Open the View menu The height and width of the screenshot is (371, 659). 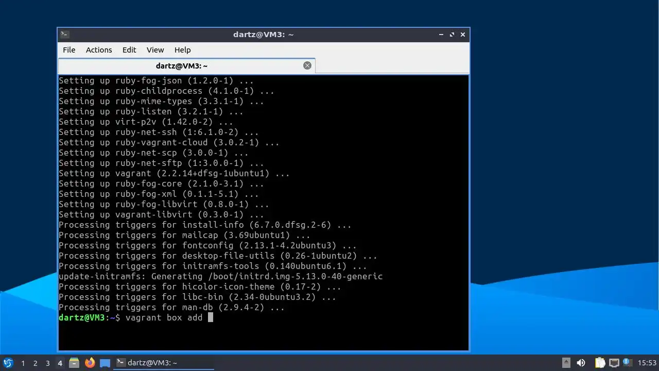155,50
